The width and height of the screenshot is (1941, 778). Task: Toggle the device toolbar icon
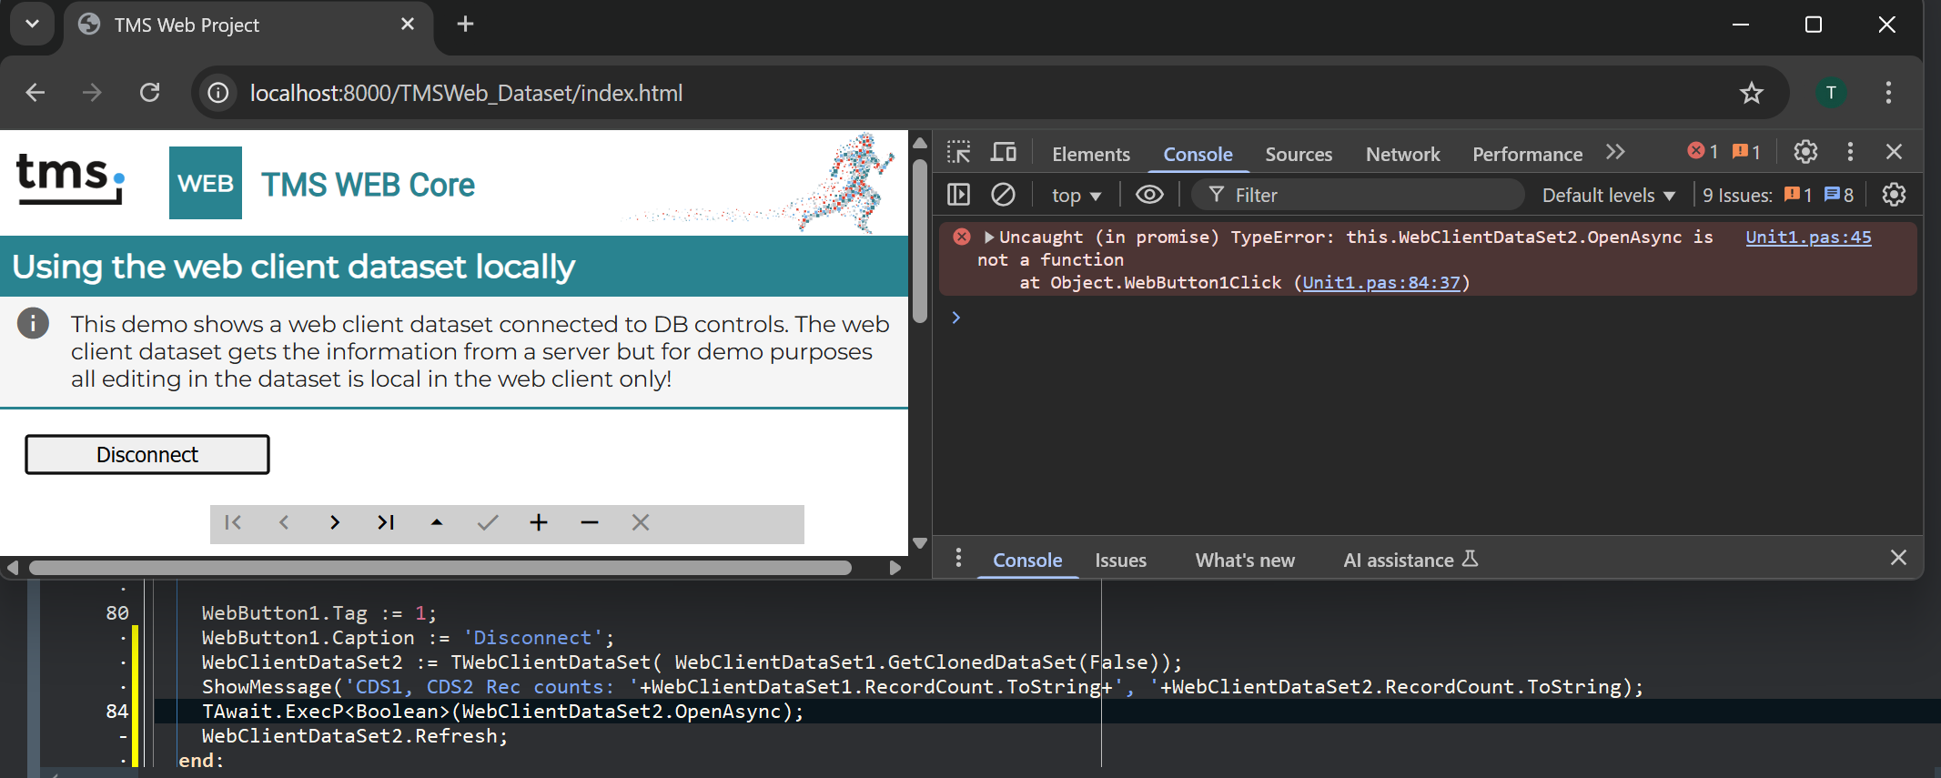click(1004, 152)
